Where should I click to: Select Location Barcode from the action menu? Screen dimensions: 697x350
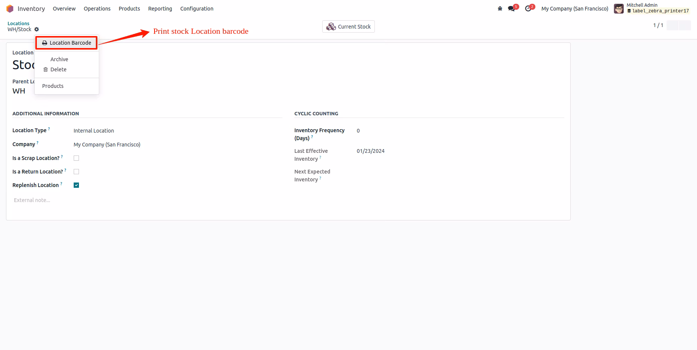(67, 43)
